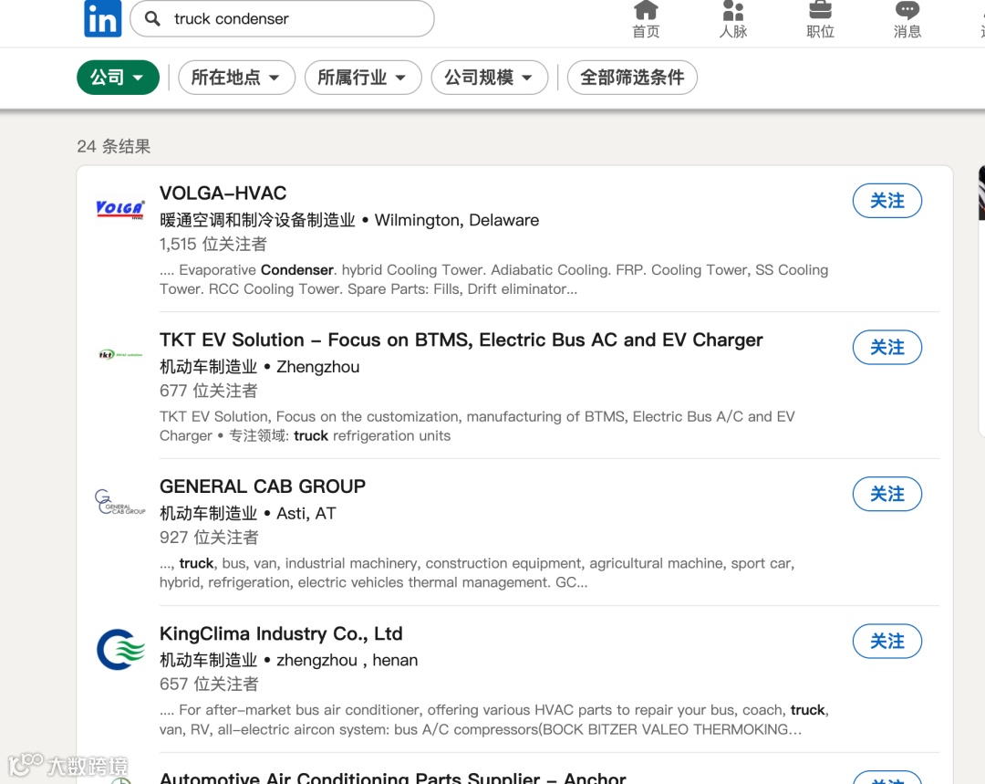
Task: Follow VOLGA-HVAC with 关注 button
Action: pos(887,201)
